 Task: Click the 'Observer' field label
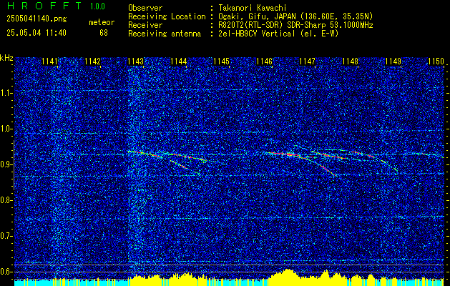[x=145, y=8]
